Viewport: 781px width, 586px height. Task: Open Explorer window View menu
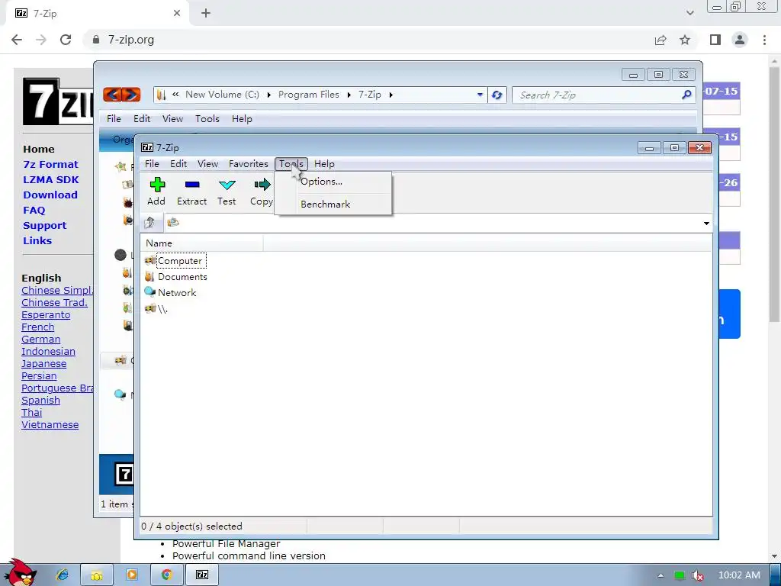coord(172,118)
